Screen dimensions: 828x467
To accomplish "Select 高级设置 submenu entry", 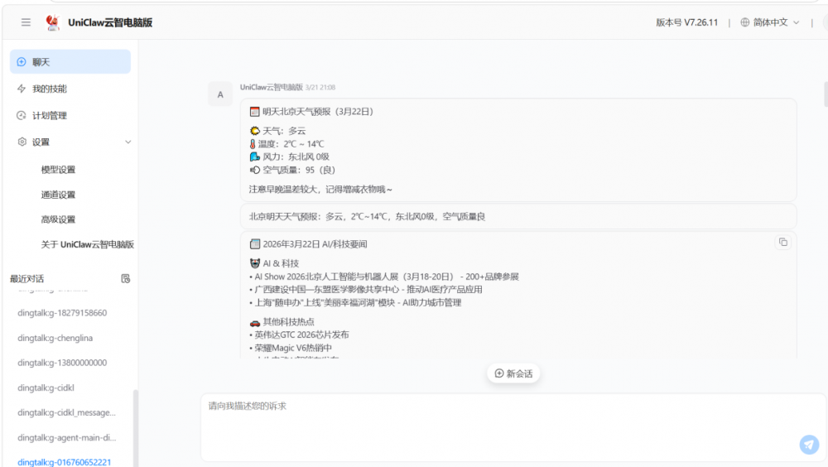I will (x=58, y=219).
